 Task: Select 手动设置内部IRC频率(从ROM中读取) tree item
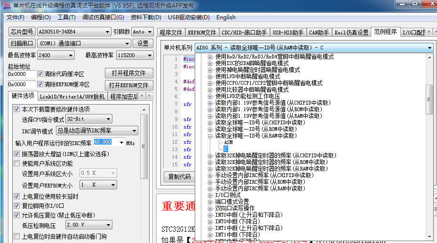[260, 182]
